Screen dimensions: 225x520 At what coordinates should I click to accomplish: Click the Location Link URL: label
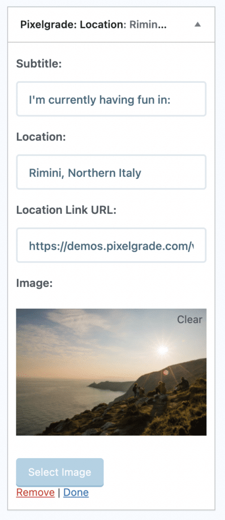point(67,210)
